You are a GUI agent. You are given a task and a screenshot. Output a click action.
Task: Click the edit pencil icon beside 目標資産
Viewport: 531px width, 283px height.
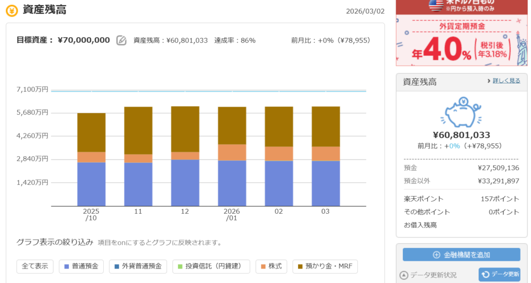point(121,40)
